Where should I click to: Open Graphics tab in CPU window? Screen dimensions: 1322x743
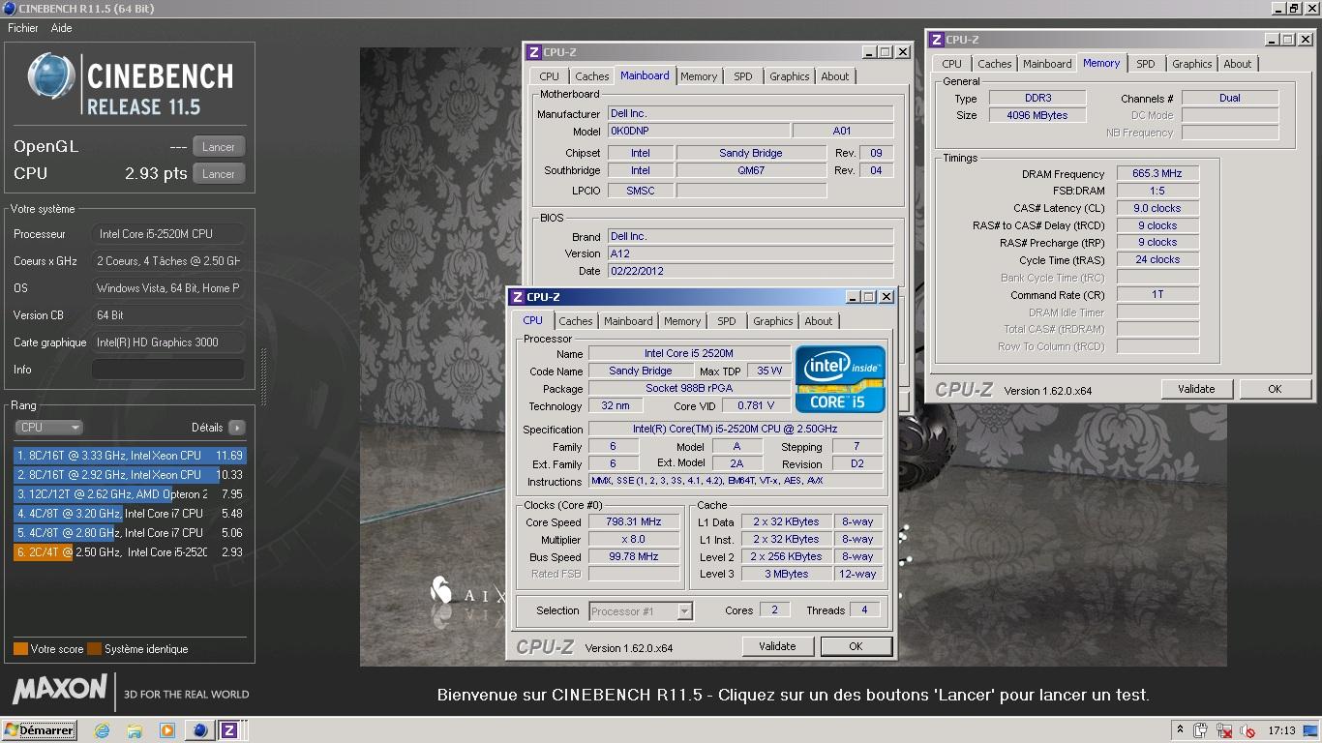[x=773, y=321]
